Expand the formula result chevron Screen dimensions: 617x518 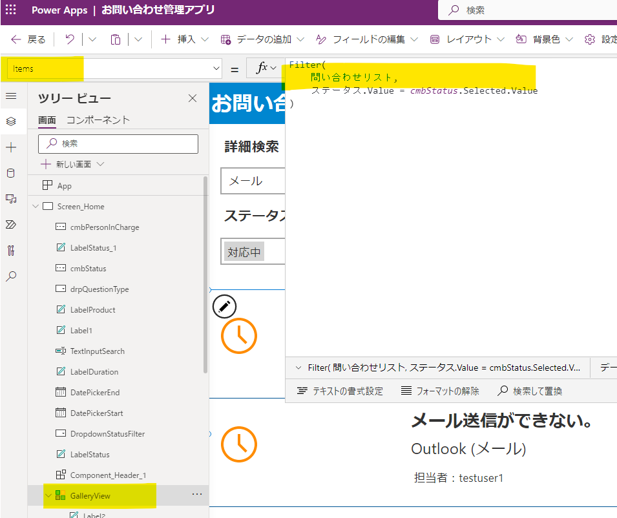[298, 368]
